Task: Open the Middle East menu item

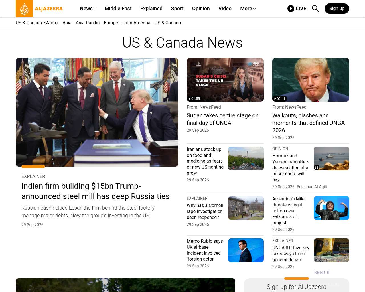Action: 118,9
